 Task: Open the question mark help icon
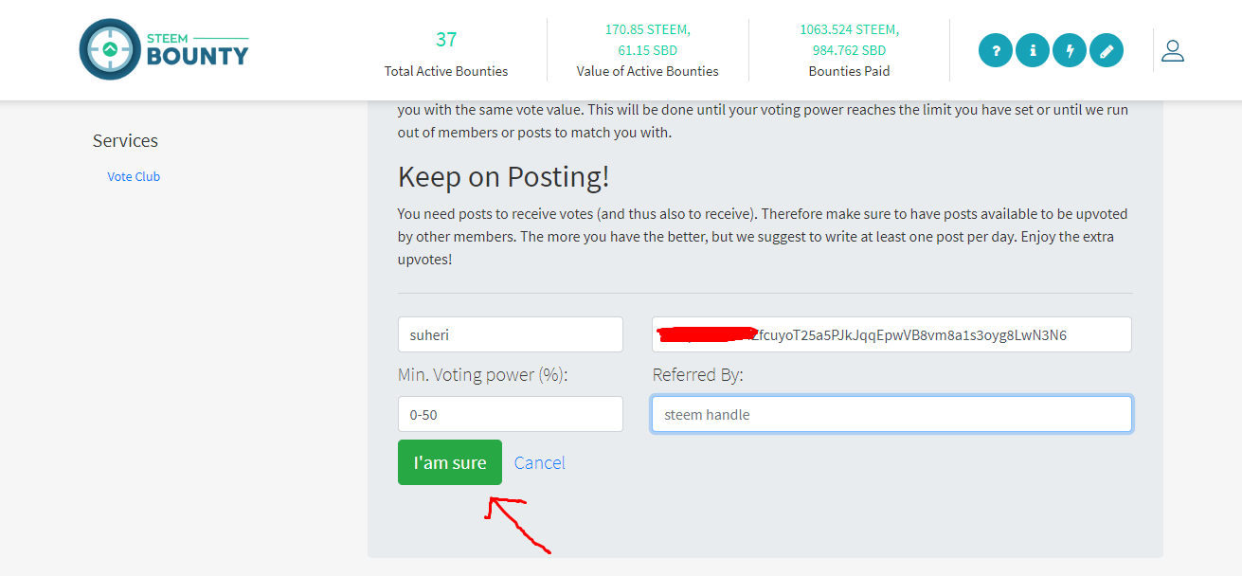[x=996, y=50]
